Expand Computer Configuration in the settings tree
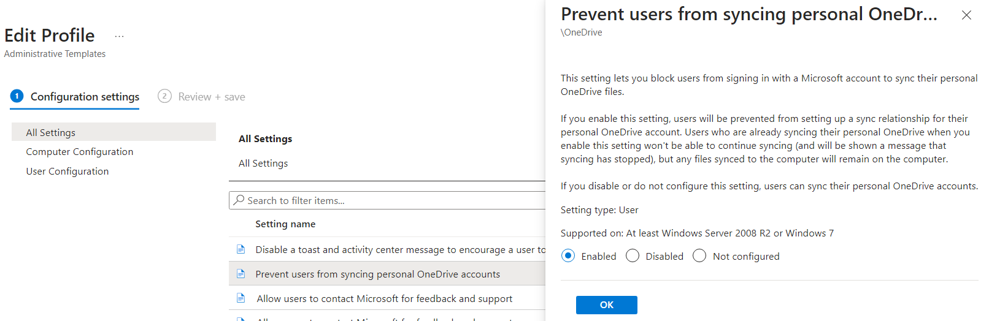 pyautogui.click(x=80, y=152)
